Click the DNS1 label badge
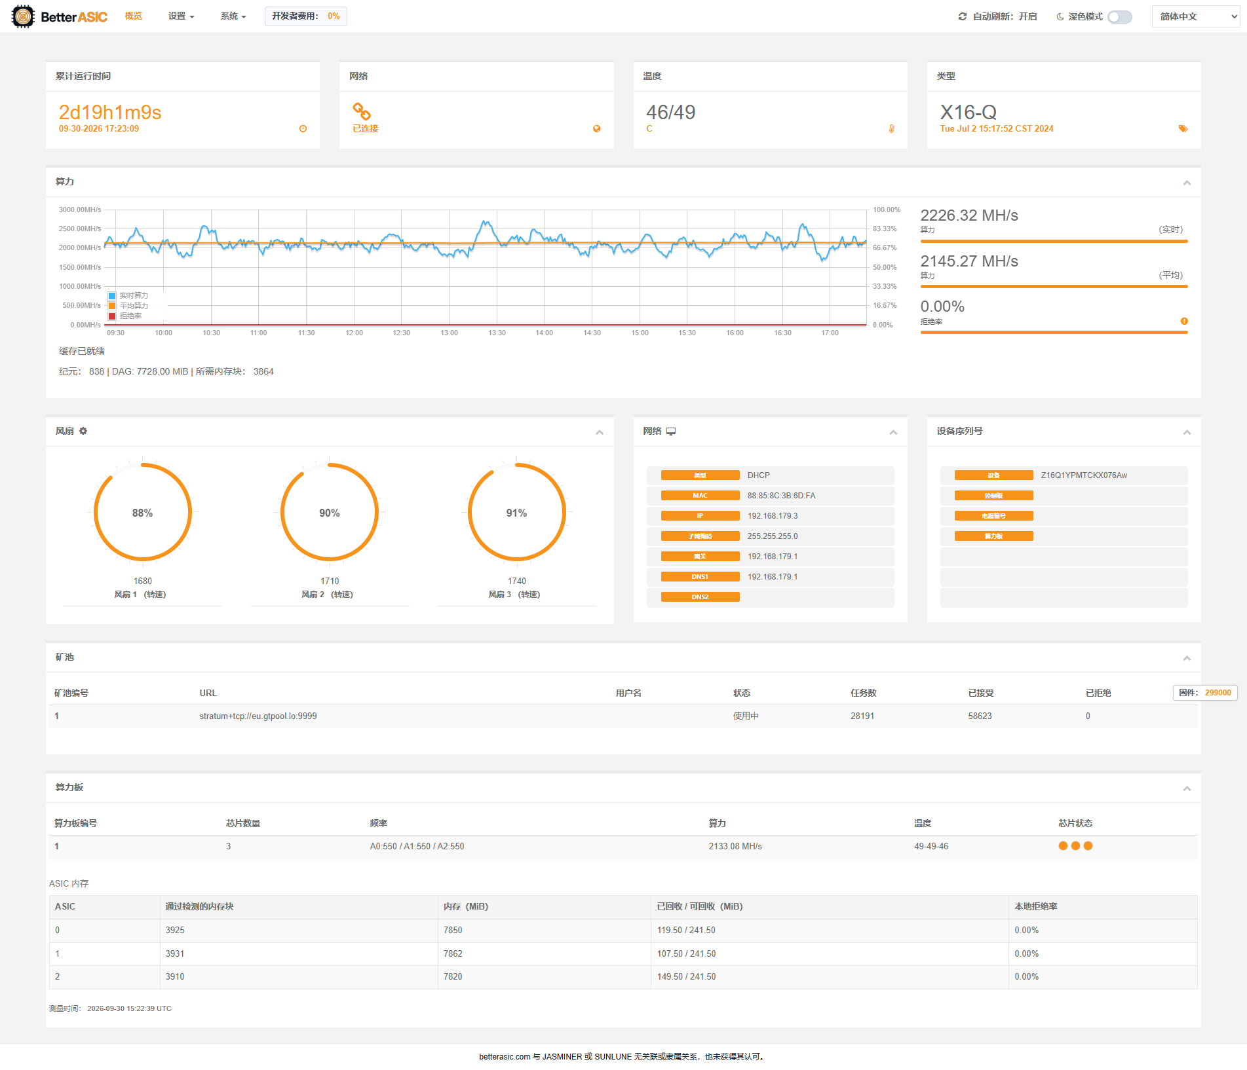The width and height of the screenshot is (1247, 1070). tap(700, 577)
